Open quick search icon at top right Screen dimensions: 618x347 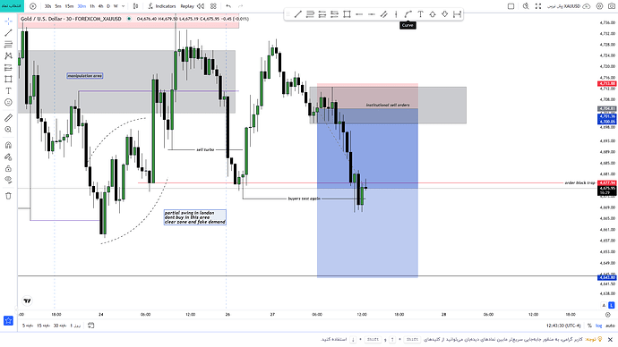pos(526,6)
